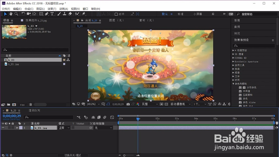The image size is (279, 157).
Task: Open the 活动摄像机 camera dropdown
Action: 181,104
